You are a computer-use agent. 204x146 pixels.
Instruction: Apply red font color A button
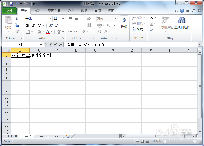48,32
